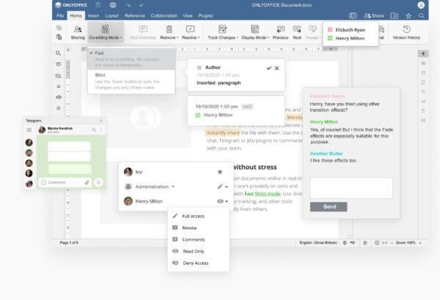Open the Telegram hamburger menu

(29, 130)
